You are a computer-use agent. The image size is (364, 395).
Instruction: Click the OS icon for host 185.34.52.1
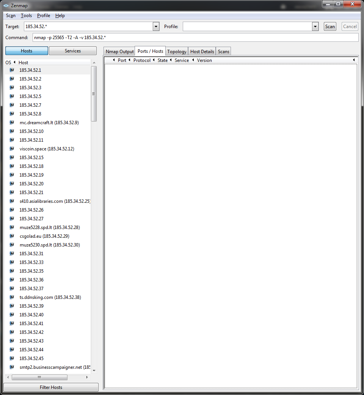click(12, 70)
